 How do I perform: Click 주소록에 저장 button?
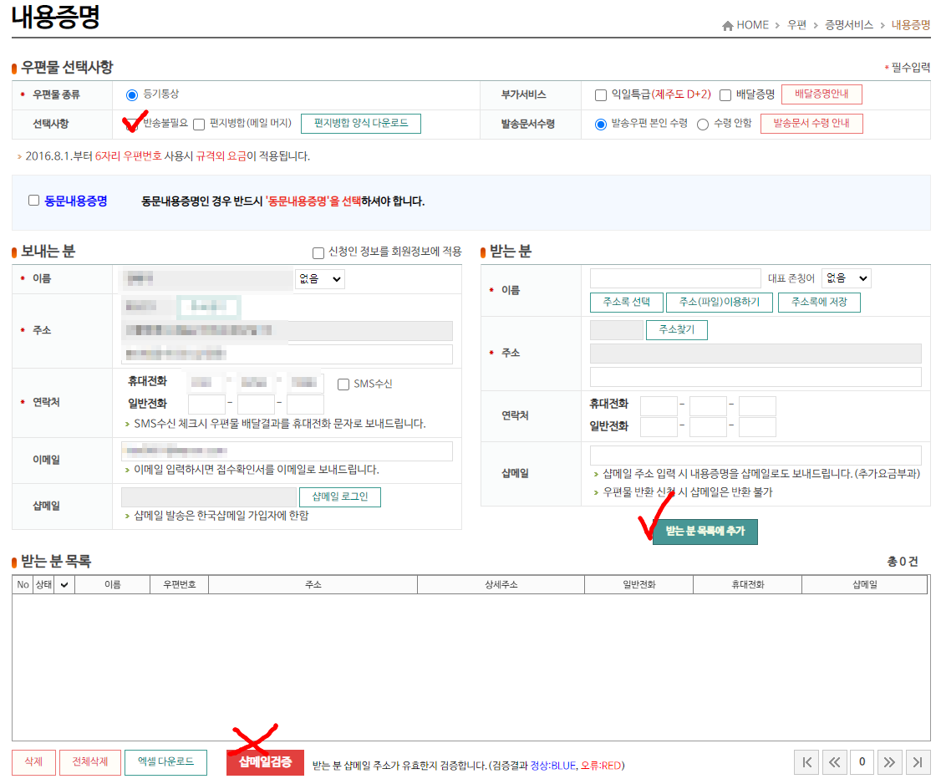coord(819,302)
